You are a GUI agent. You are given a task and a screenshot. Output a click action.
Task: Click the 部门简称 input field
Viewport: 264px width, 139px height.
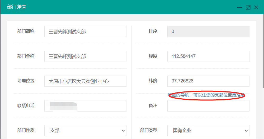point(85,32)
